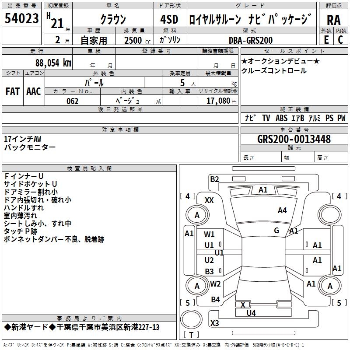This screenshot has width=350, height=350.
Task: Select the U4 dent mark near trunk
Action: click(251, 313)
